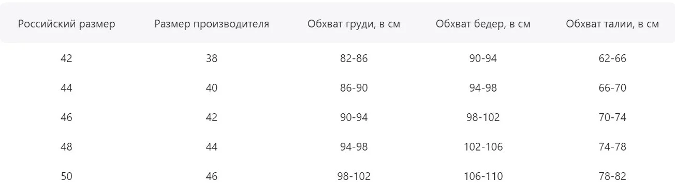The image size is (675, 196).
Task: Select Russian size 42 cell
Action: pyautogui.click(x=66, y=58)
